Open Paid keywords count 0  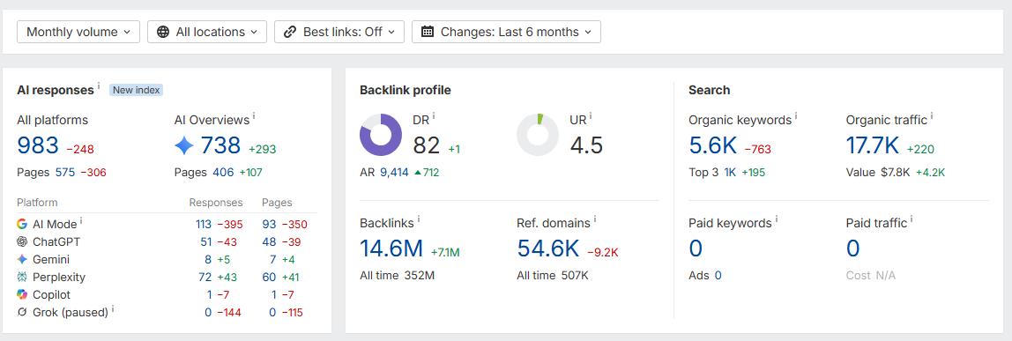point(696,248)
